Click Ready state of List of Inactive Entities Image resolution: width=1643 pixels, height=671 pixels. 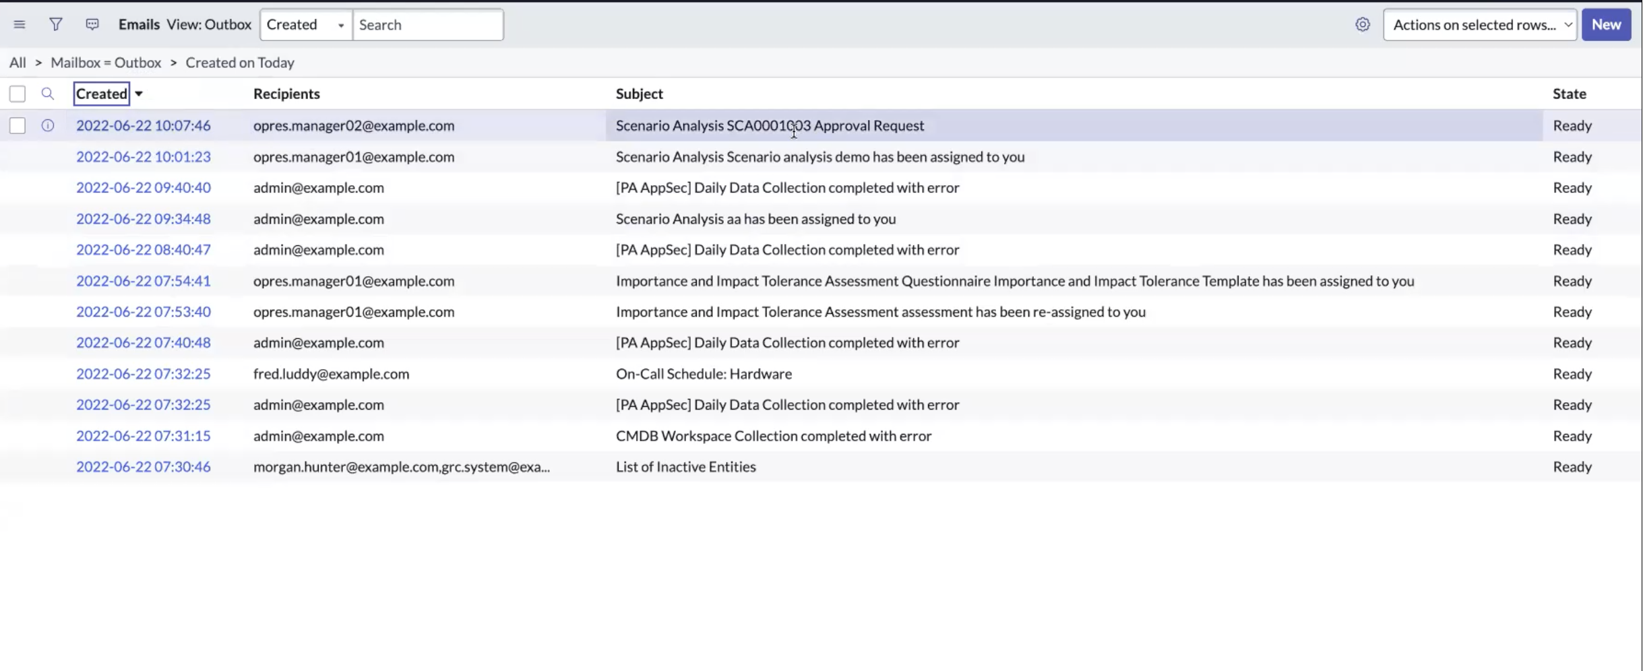click(1572, 467)
